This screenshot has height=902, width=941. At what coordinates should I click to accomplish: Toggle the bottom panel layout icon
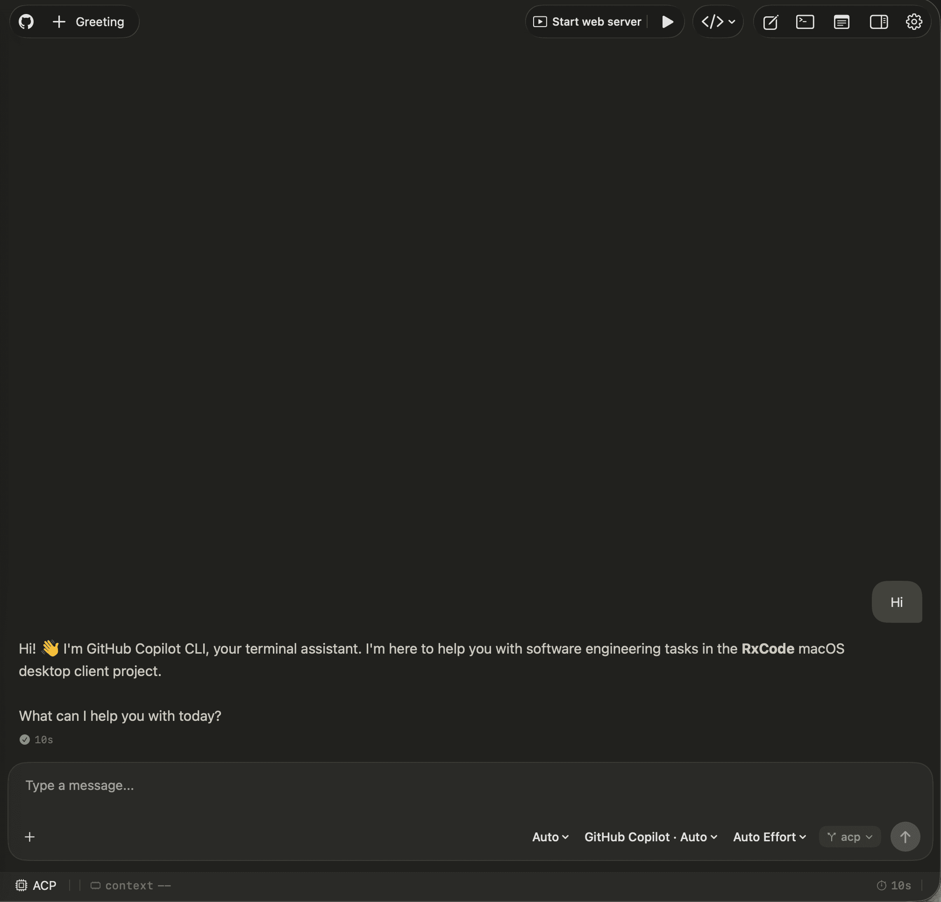click(841, 21)
